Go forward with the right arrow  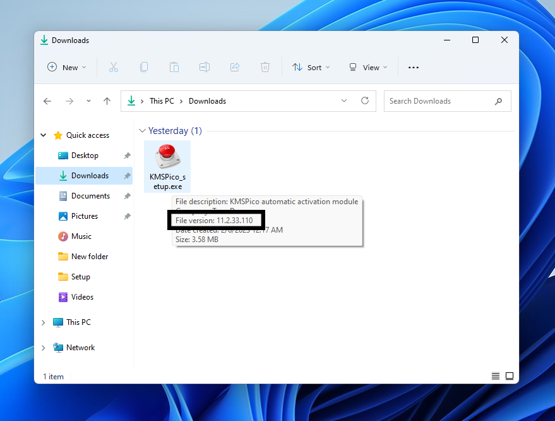(x=69, y=101)
